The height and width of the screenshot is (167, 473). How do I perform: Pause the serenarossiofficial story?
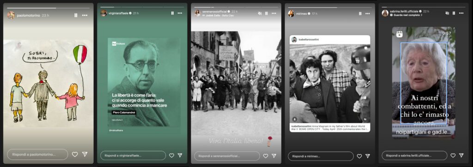[267, 13]
